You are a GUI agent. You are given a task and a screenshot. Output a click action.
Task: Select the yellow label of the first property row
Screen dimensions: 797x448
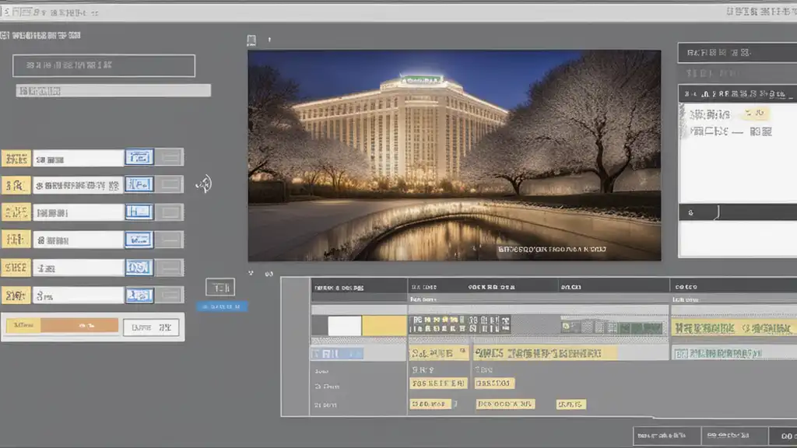point(16,158)
